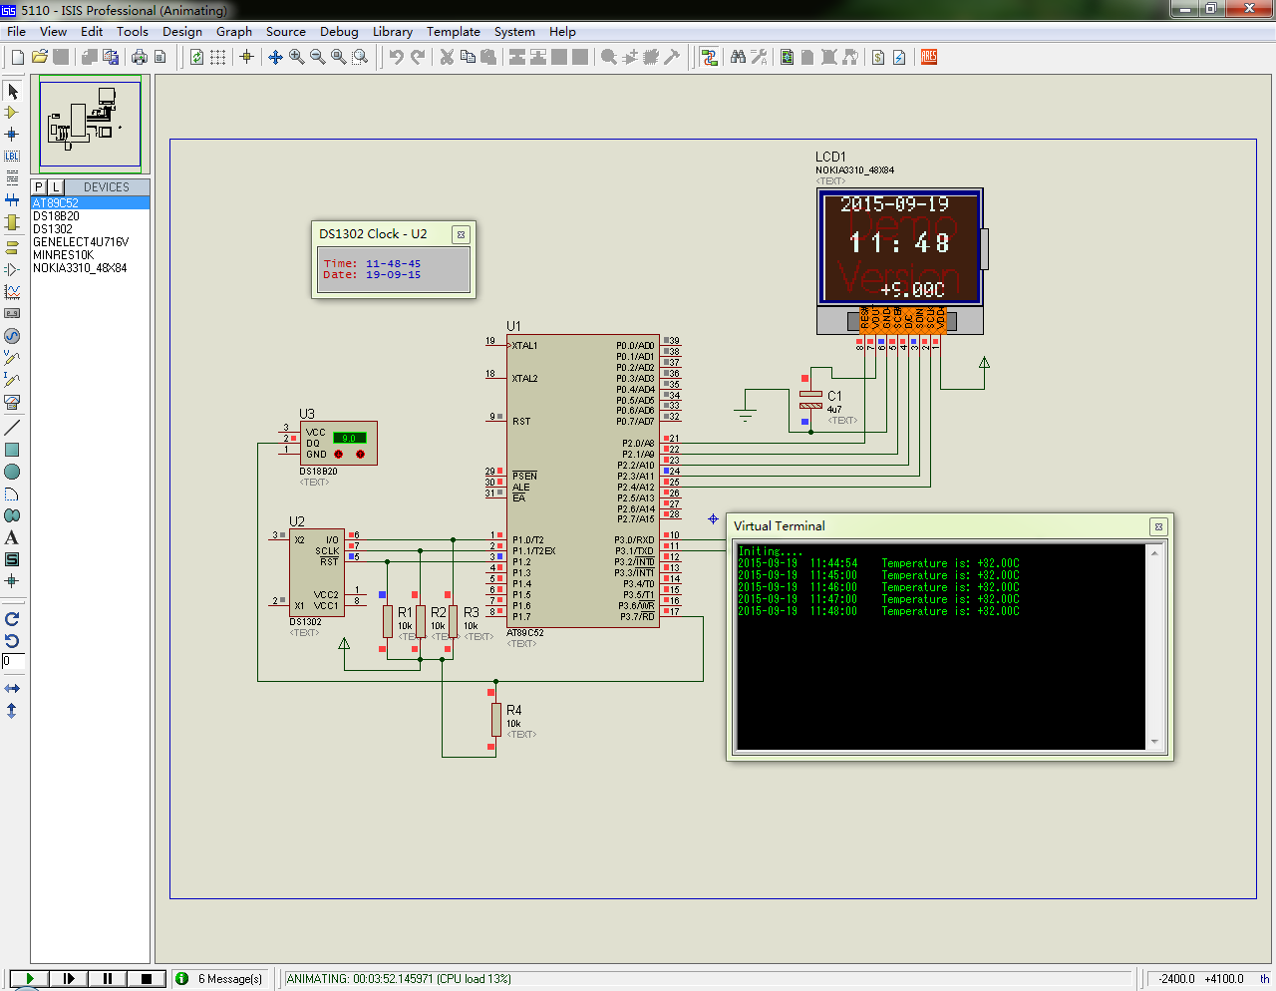The height and width of the screenshot is (991, 1276).
Task: Start the simulation with Play button
Action: pos(29,979)
